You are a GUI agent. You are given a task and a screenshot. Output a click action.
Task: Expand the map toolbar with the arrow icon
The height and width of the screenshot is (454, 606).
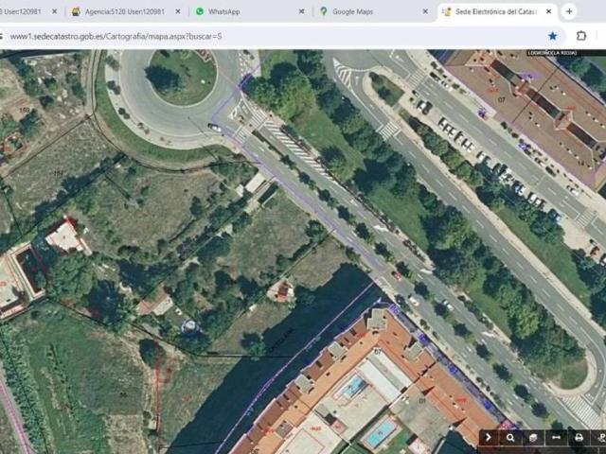pos(489,438)
